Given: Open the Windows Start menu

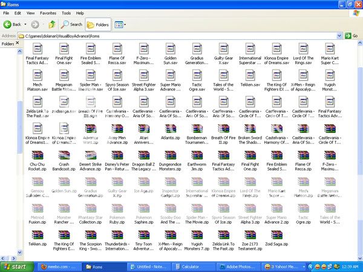Looking at the screenshot, I should 16,267.
